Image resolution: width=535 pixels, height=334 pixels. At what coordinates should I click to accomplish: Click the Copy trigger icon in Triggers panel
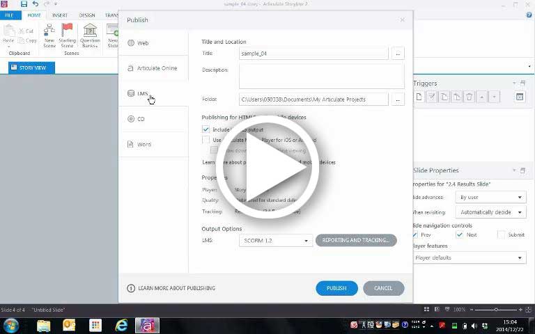pyautogui.click(x=444, y=97)
